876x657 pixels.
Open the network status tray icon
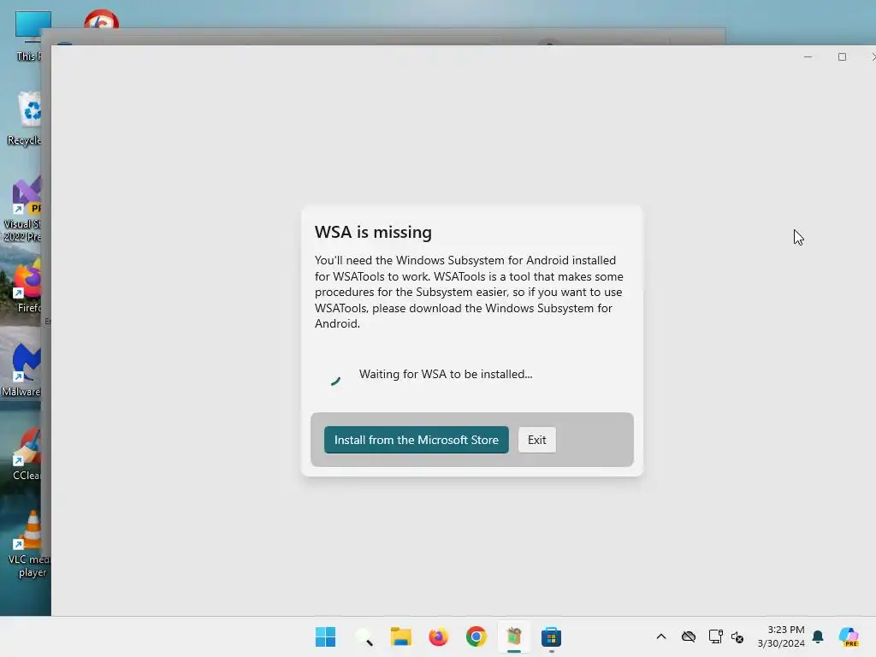[x=716, y=636]
